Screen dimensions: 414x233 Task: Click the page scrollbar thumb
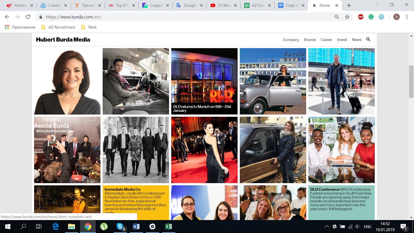pos(411,82)
